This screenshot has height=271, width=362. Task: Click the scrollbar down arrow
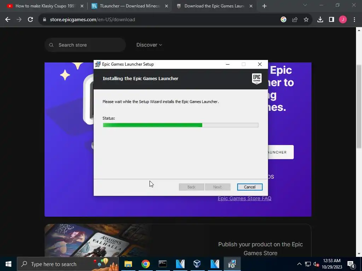click(359, 254)
